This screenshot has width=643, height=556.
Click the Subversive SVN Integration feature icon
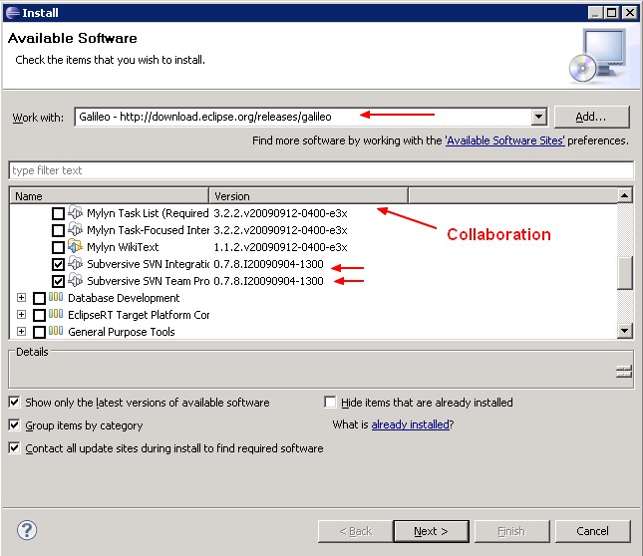pos(75,264)
